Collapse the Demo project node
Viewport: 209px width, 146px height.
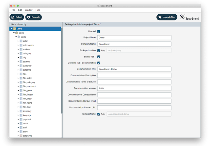click(x=12, y=29)
